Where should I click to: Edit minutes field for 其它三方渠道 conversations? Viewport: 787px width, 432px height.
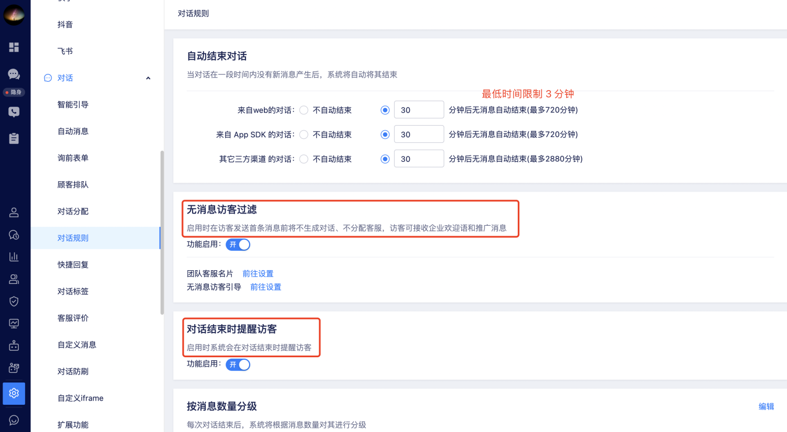419,159
